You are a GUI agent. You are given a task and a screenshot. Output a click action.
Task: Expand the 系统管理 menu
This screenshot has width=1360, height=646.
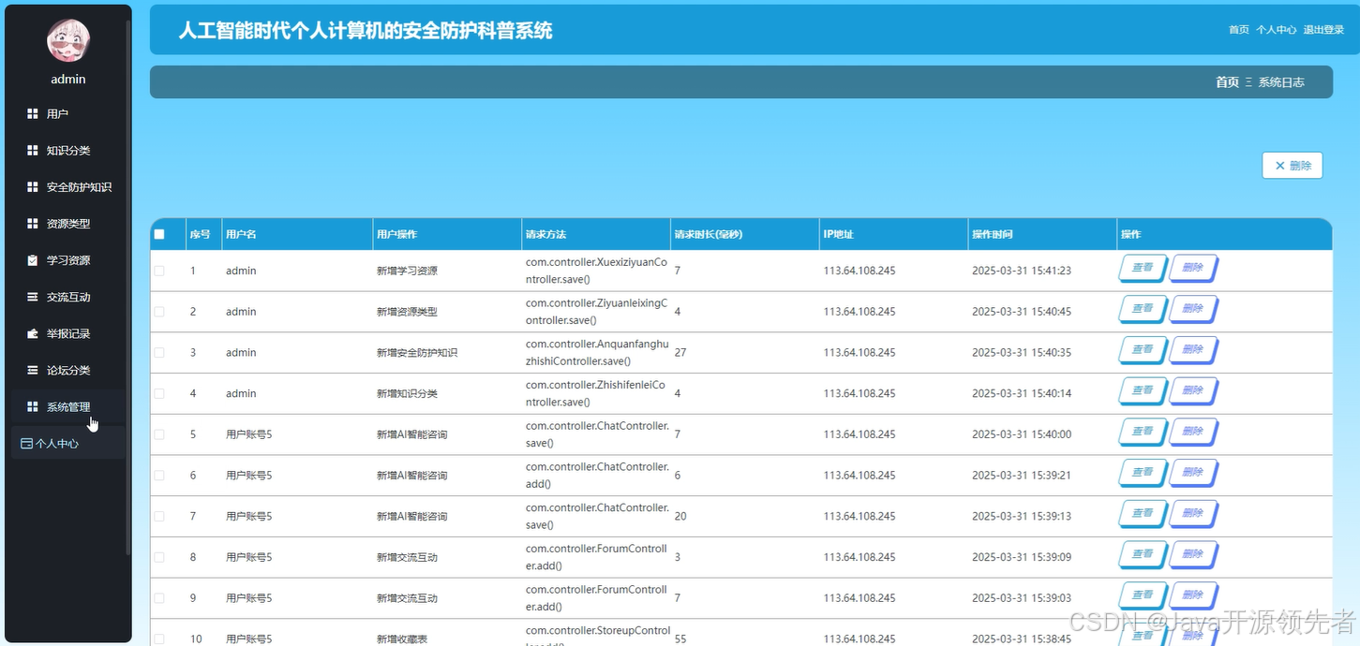[x=67, y=406]
